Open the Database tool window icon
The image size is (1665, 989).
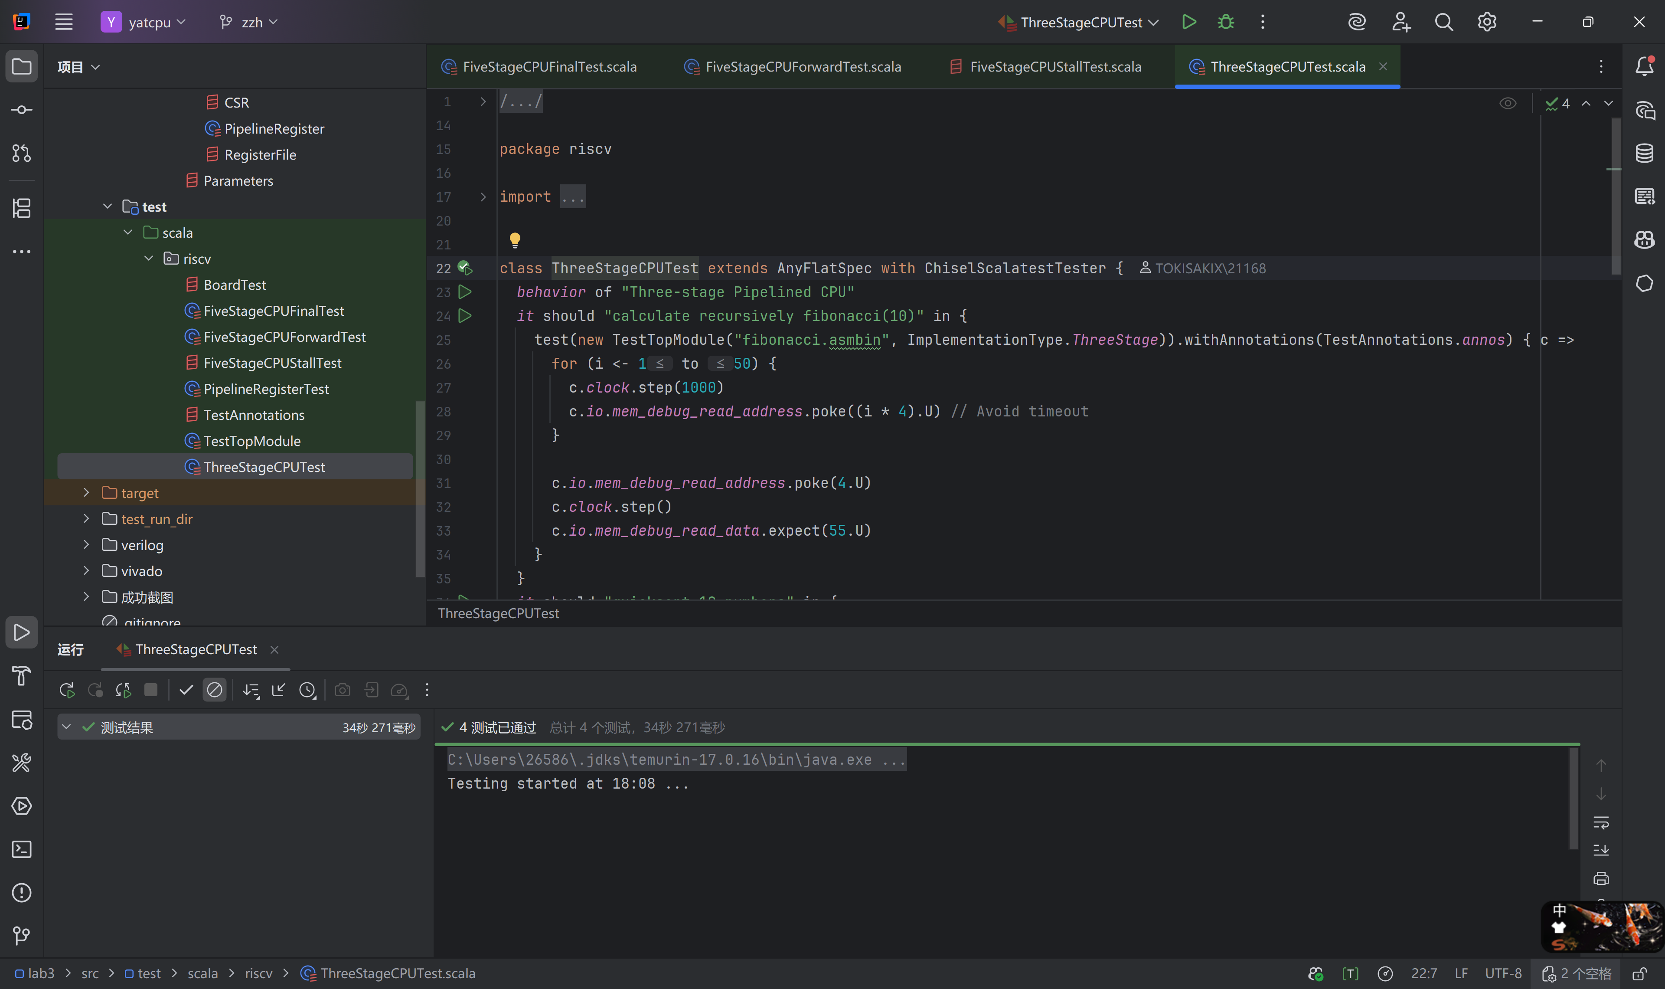[1644, 153]
